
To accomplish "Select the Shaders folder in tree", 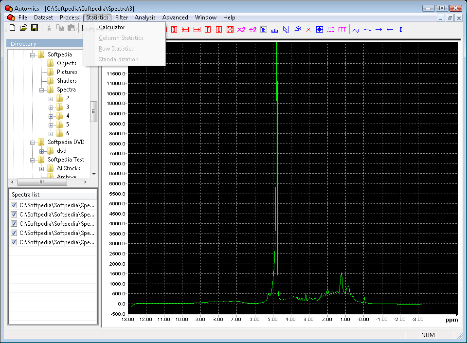I will [x=67, y=81].
